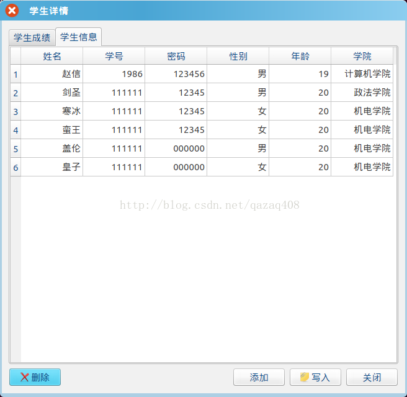Screen dimensions: 407x397
Task: Click the 政法学院 cell
Action: (362, 93)
